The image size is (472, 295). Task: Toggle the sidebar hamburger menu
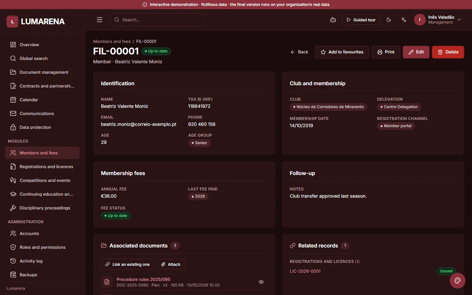point(100,20)
